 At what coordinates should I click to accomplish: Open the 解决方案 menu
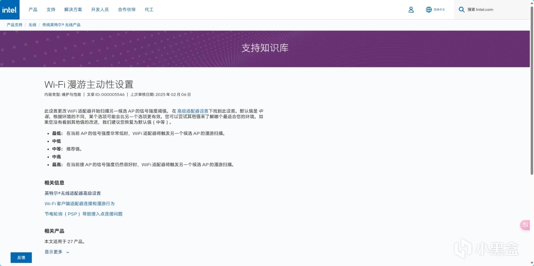click(x=73, y=10)
